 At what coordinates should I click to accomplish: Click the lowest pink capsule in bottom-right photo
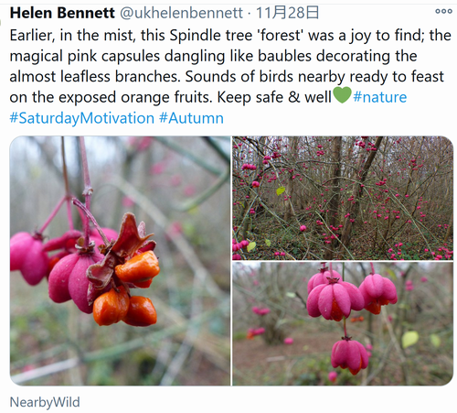pos(349,355)
